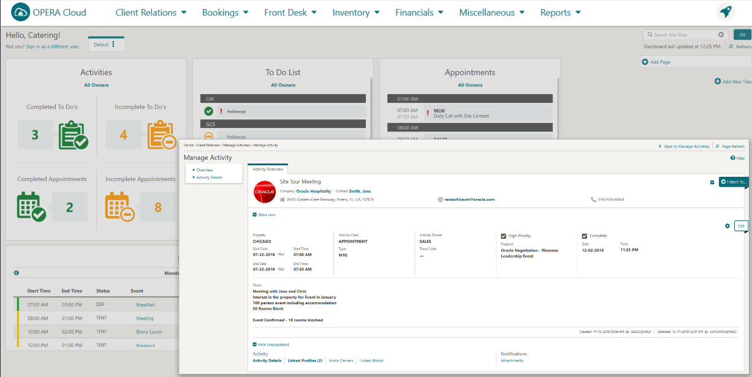
Task: Open Help from the Manage Activity panel
Action: pos(737,158)
